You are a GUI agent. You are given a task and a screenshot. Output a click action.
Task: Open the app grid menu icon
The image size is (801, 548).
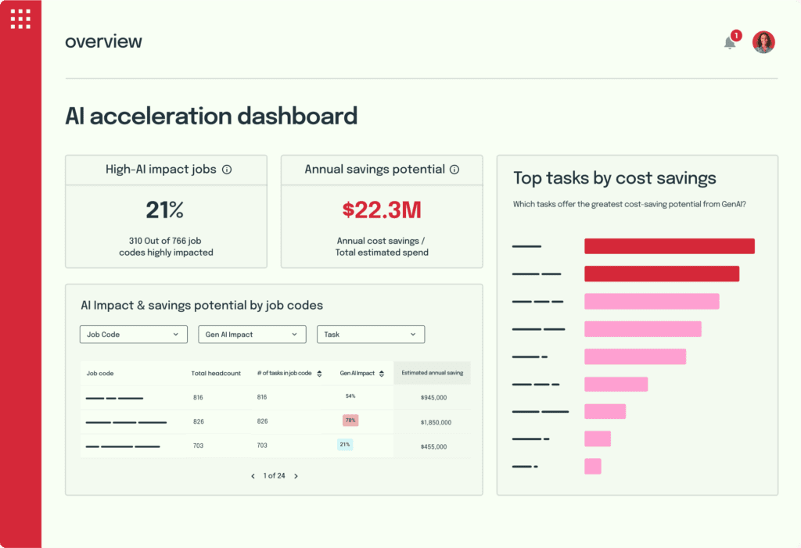click(20, 20)
